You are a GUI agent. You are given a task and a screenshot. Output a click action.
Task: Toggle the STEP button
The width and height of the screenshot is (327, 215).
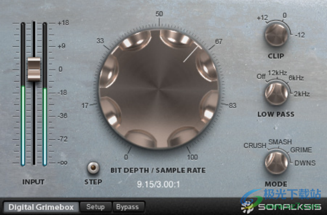tap(93, 168)
